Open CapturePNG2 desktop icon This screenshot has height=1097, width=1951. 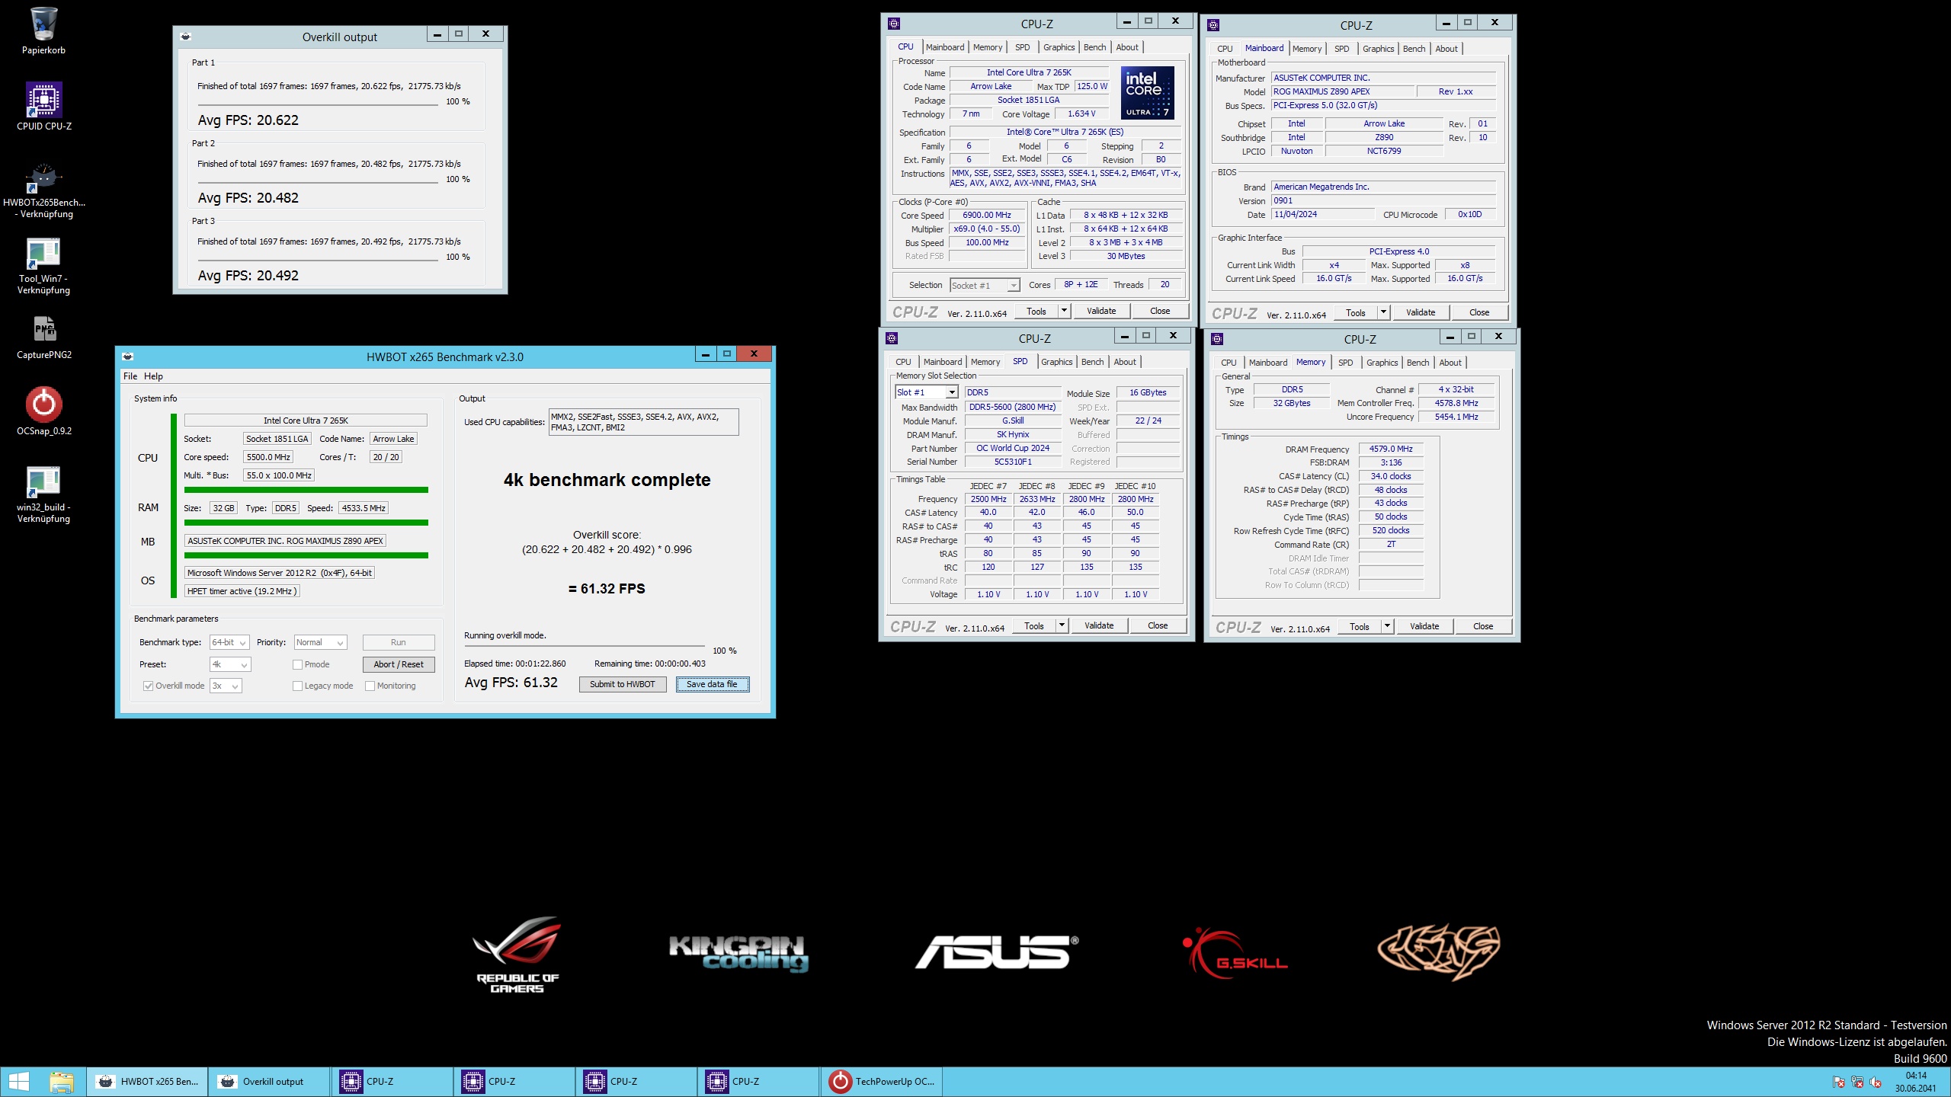click(x=43, y=337)
